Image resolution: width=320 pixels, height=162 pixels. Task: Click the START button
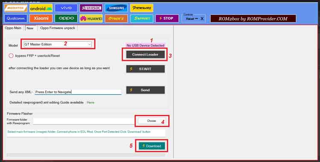[x=145, y=69]
